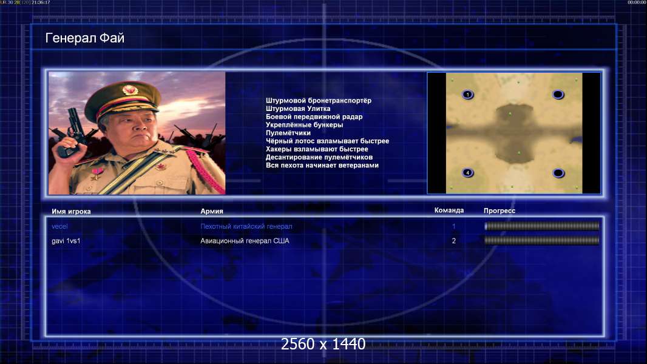Click 'Штурмовой бронетранспортёр' ability line
The height and width of the screenshot is (364, 647).
[319, 101]
